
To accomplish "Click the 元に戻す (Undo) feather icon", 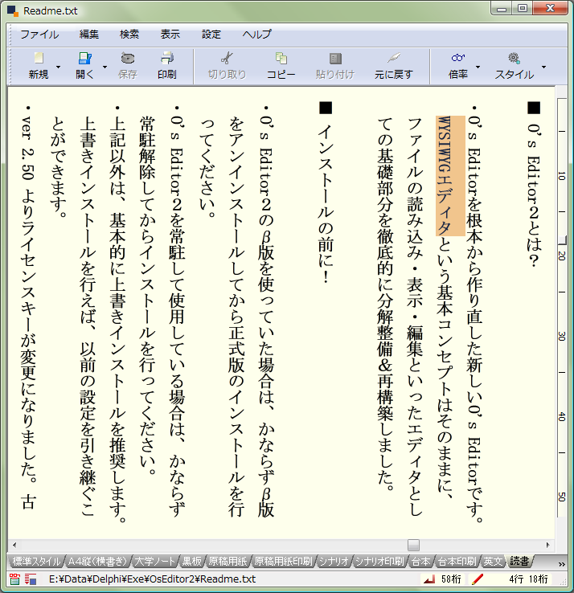I will pyautogui.click(x=393, y=58).
